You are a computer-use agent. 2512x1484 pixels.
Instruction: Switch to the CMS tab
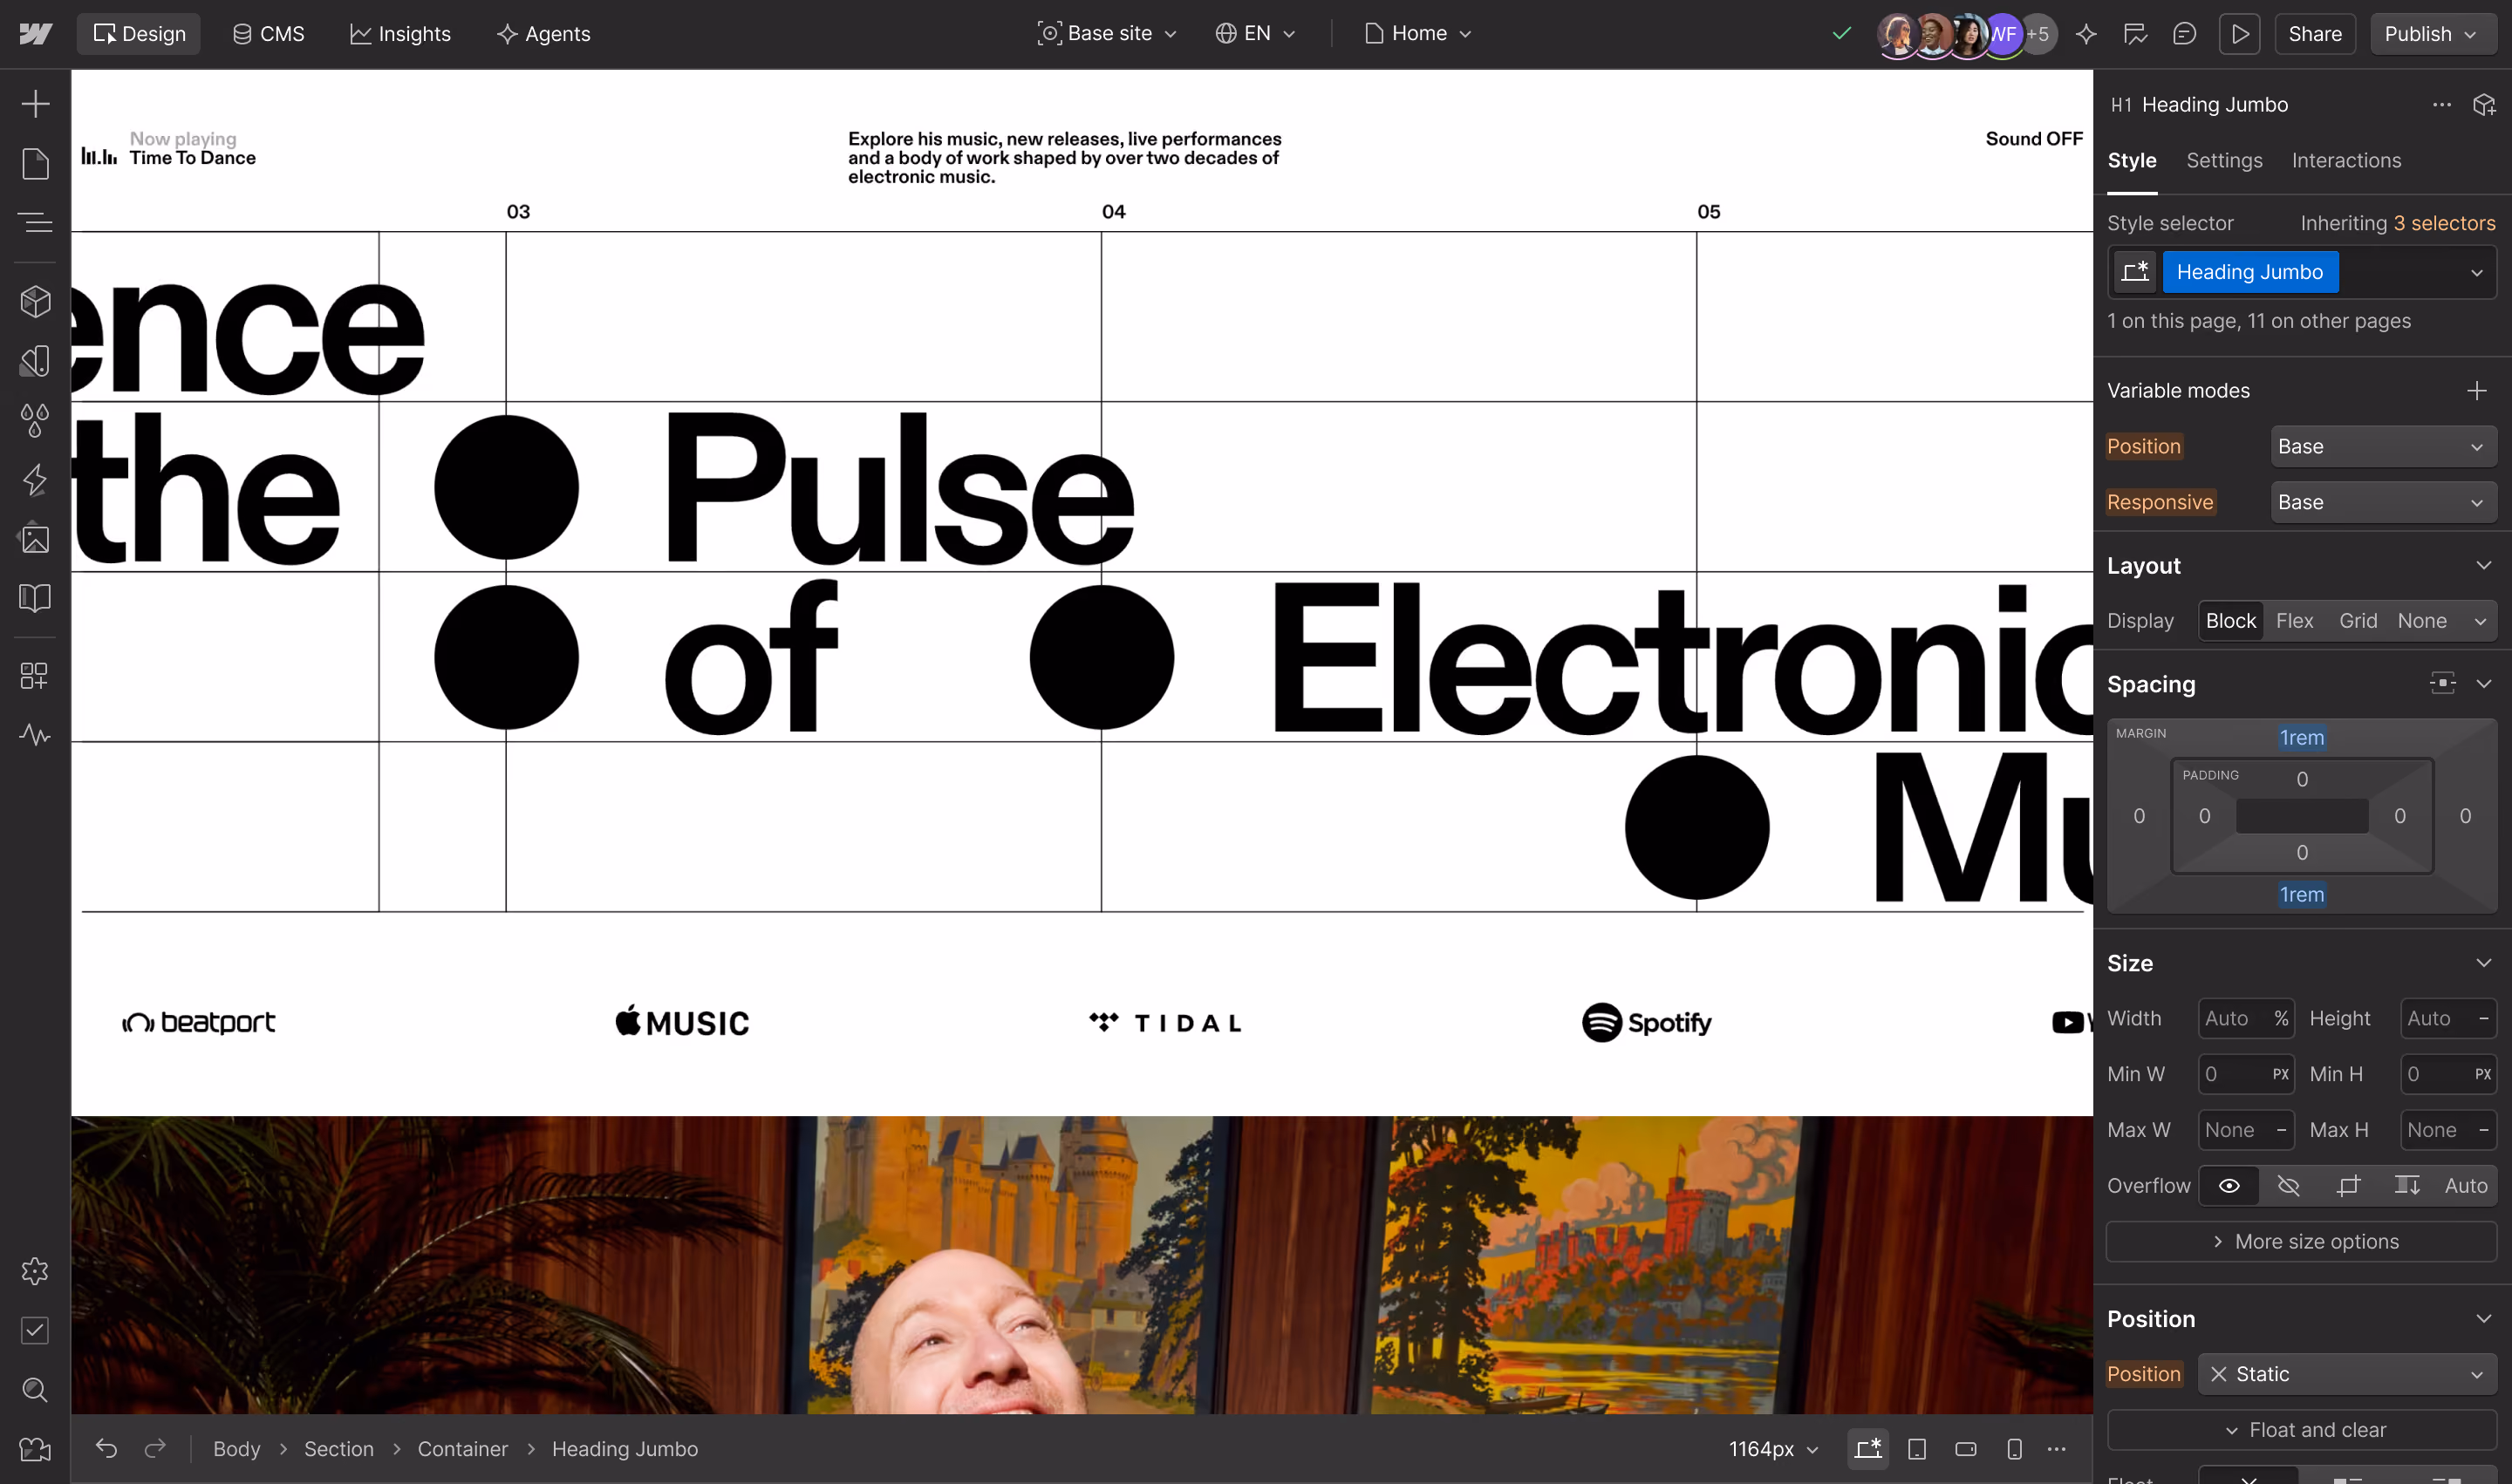(268, 34)
